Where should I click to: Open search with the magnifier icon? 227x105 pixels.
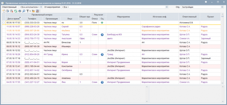tap(24, 11)
